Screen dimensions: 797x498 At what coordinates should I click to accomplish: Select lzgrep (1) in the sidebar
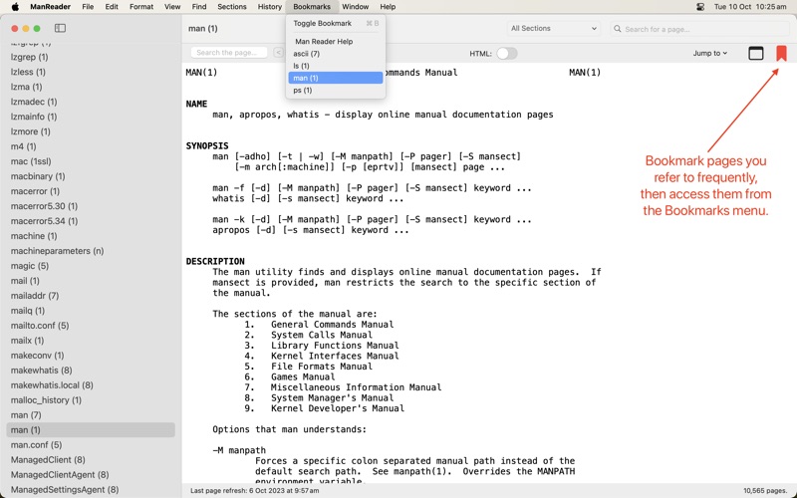[x=91, y=57]
